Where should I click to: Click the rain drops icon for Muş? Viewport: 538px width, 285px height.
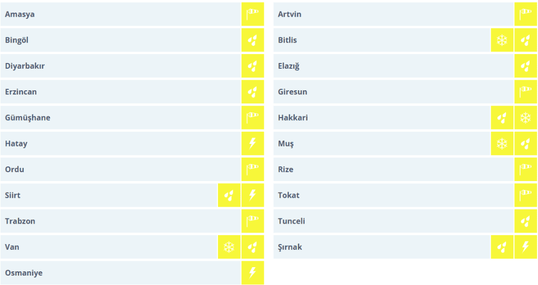[x=525, y=143]
